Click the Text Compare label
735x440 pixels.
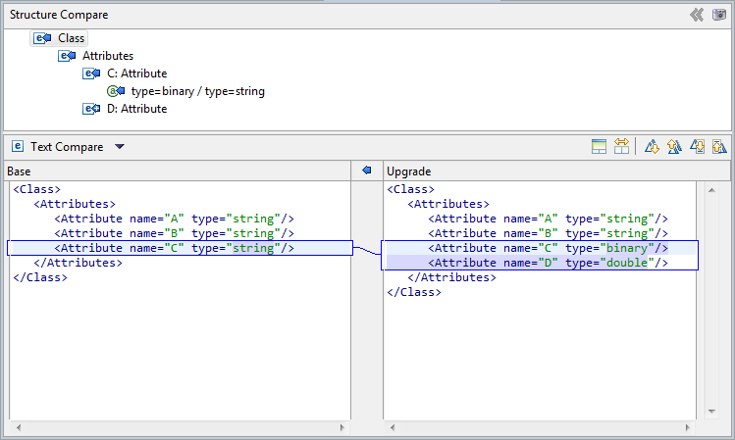pyautogui.click(x=67, y=147)
